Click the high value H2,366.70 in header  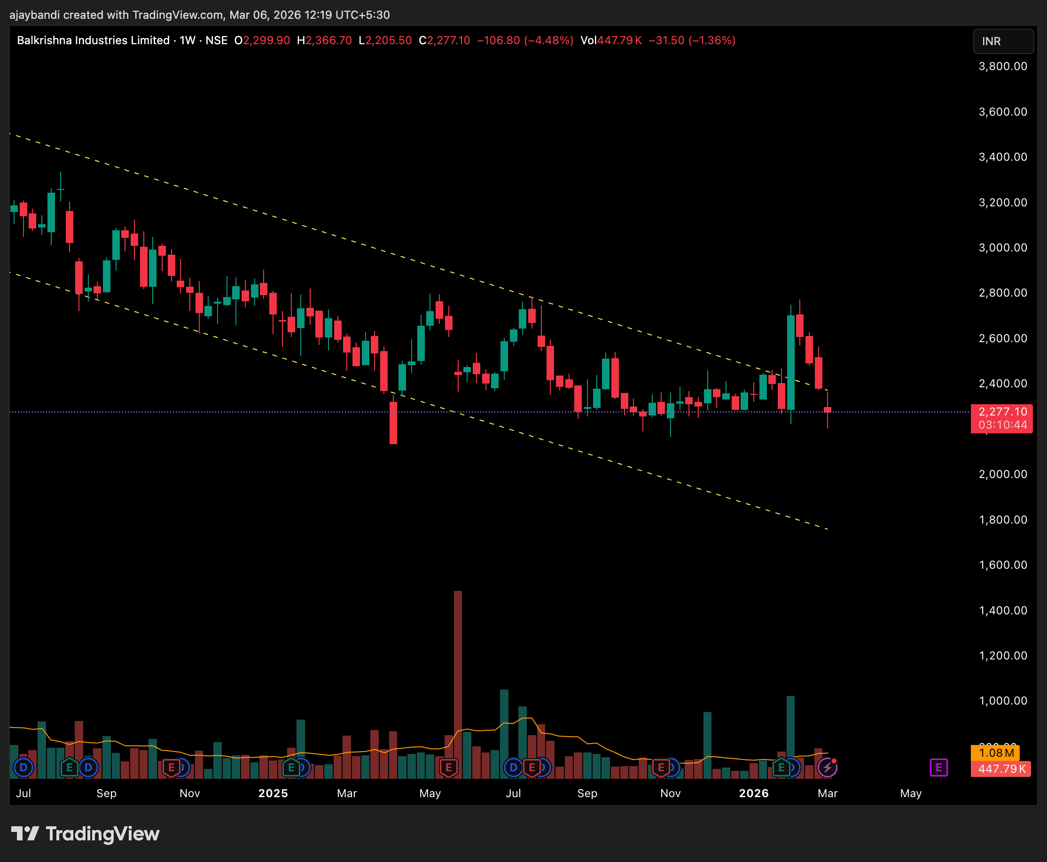point(324,40)
